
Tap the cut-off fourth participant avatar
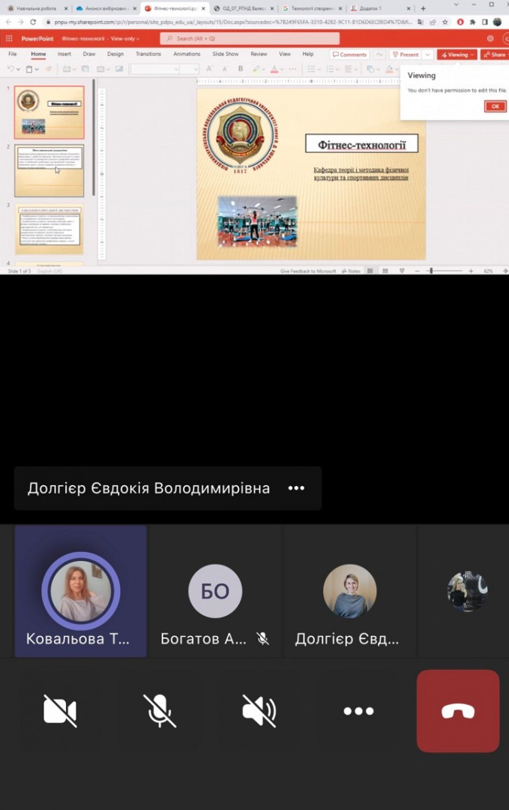point(467,591)
